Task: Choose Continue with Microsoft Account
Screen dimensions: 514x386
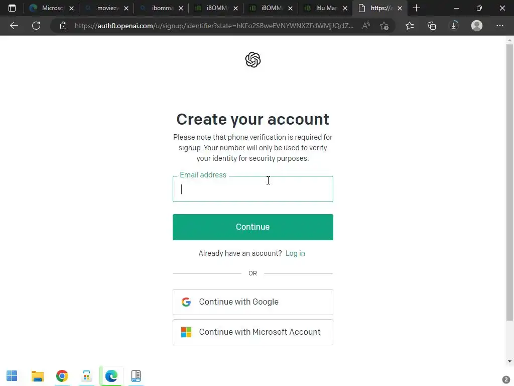Action: (x=253, y=332)
